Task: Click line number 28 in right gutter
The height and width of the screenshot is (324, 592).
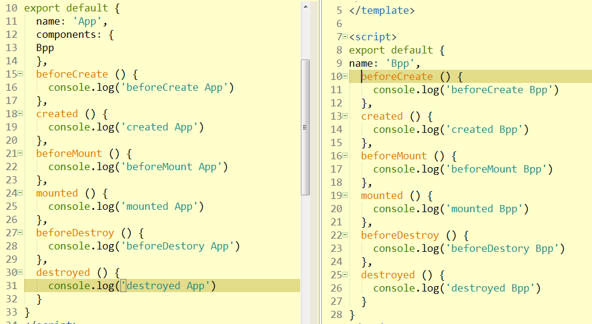Action: tap(336, 314)
